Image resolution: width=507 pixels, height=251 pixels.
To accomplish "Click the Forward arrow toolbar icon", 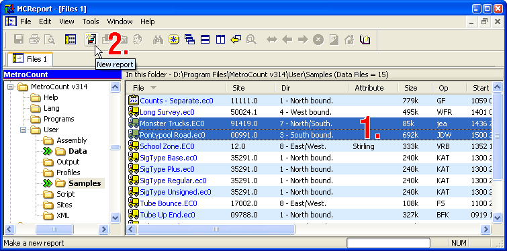I will [x=303, y=40].
